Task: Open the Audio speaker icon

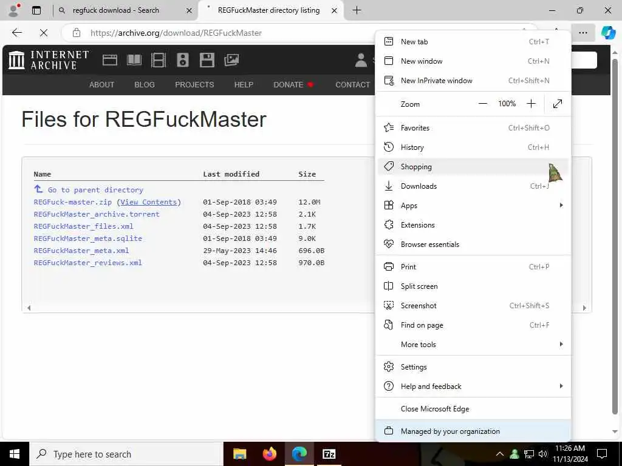Action: [x=183, y=60]
